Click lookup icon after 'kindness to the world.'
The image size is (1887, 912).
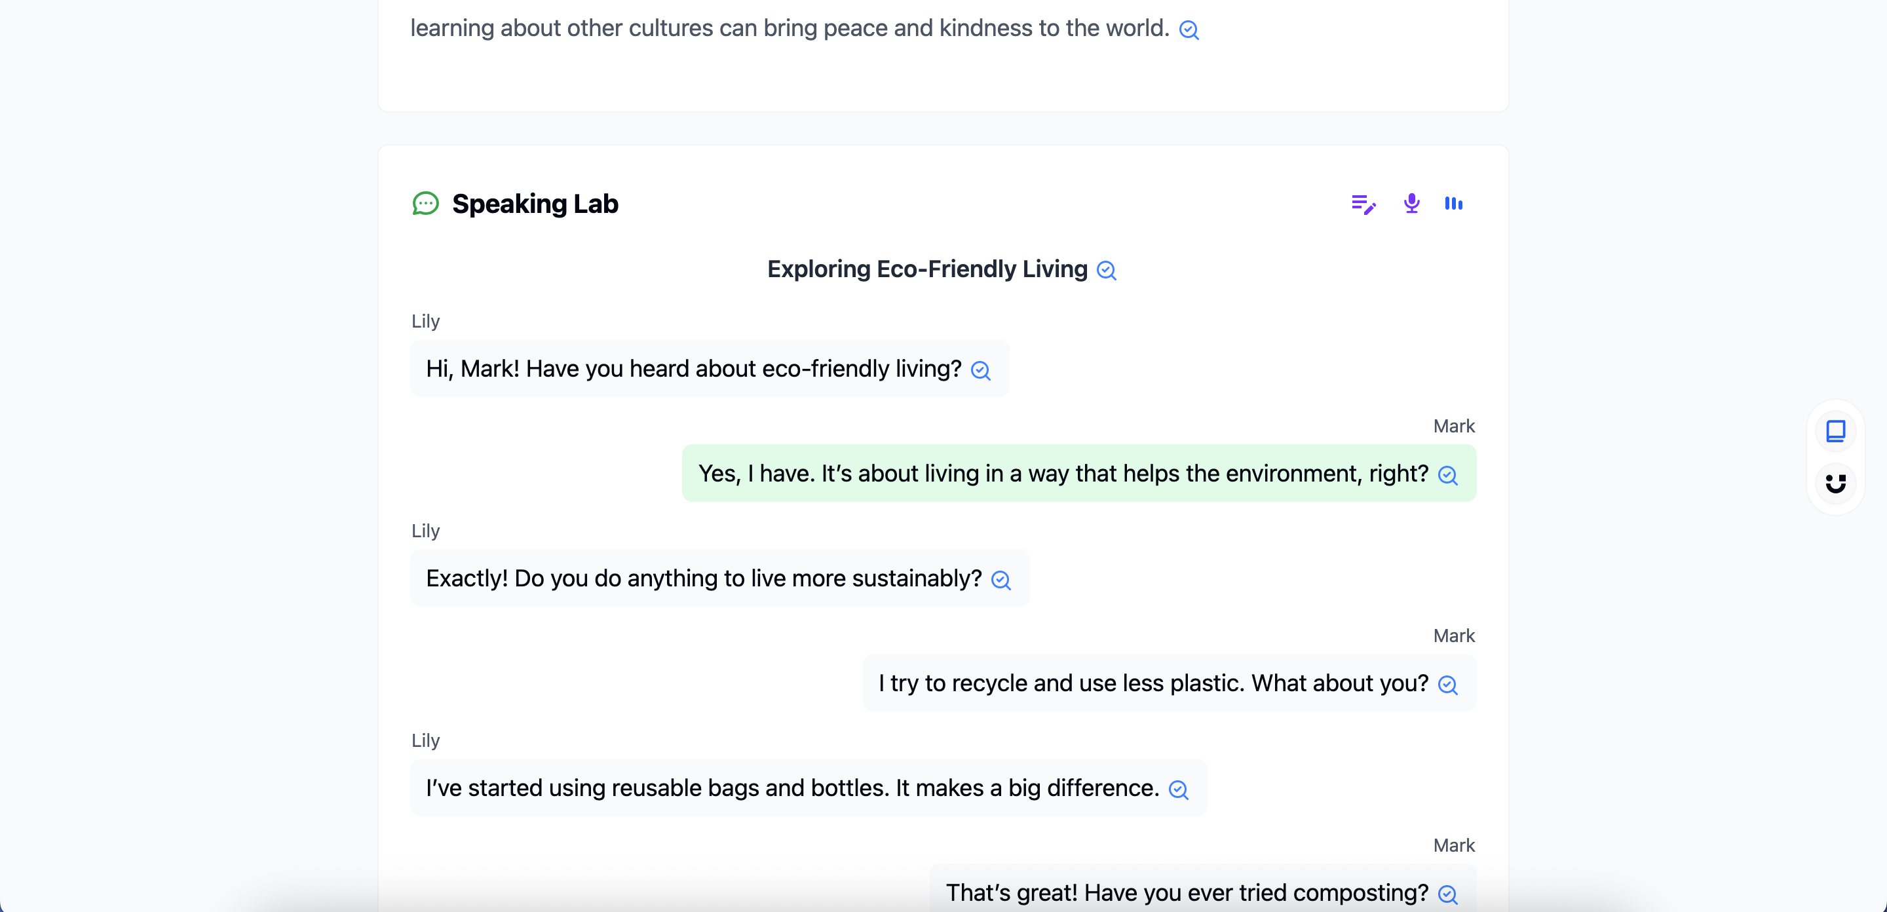point(1189,29)
